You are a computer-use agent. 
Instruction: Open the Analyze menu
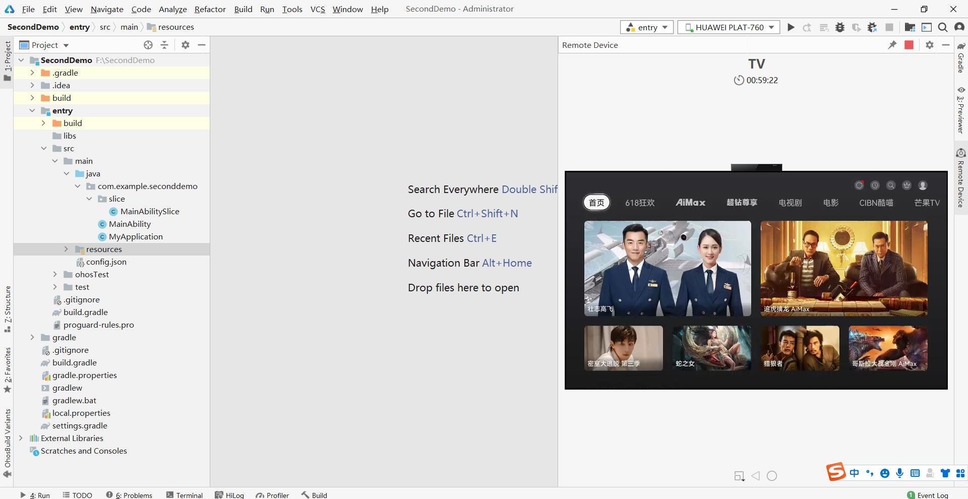(173, 9)
